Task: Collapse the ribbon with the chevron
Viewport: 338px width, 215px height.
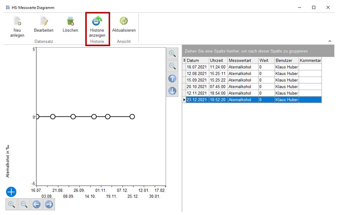Action: pos(330,41)
